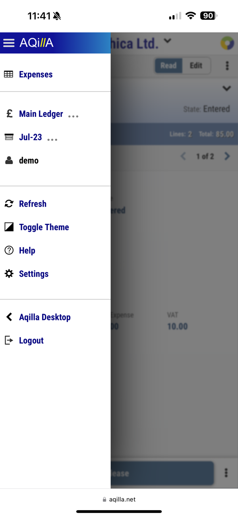Click the pound sign Main Ledger icon
Image resolution: width=238 pixels, height=517 pixels.
pyautogui.click(x=9, y=114)
